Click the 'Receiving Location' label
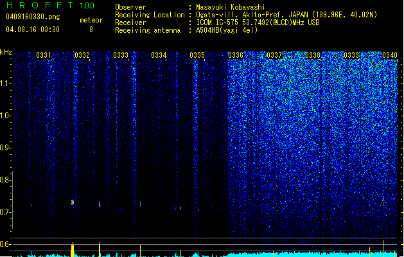 pos(150,15)
